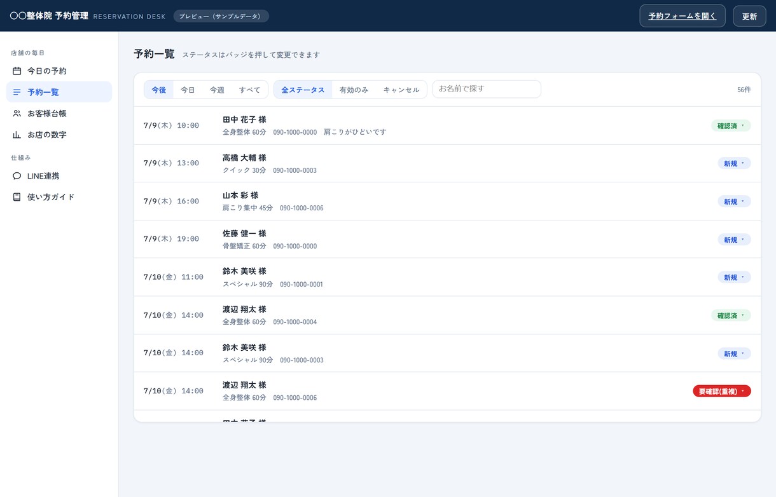Open 新規 status dropdown for 山本 彩
The height and width of the screenshot is (497, 776).
tap(734, 201)
